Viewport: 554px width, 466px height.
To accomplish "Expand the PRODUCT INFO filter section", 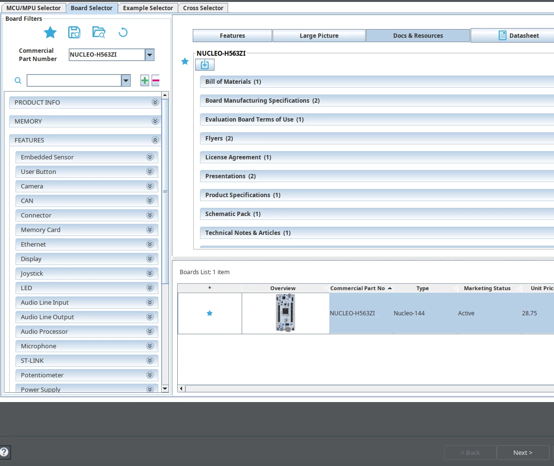I will 155,102.
